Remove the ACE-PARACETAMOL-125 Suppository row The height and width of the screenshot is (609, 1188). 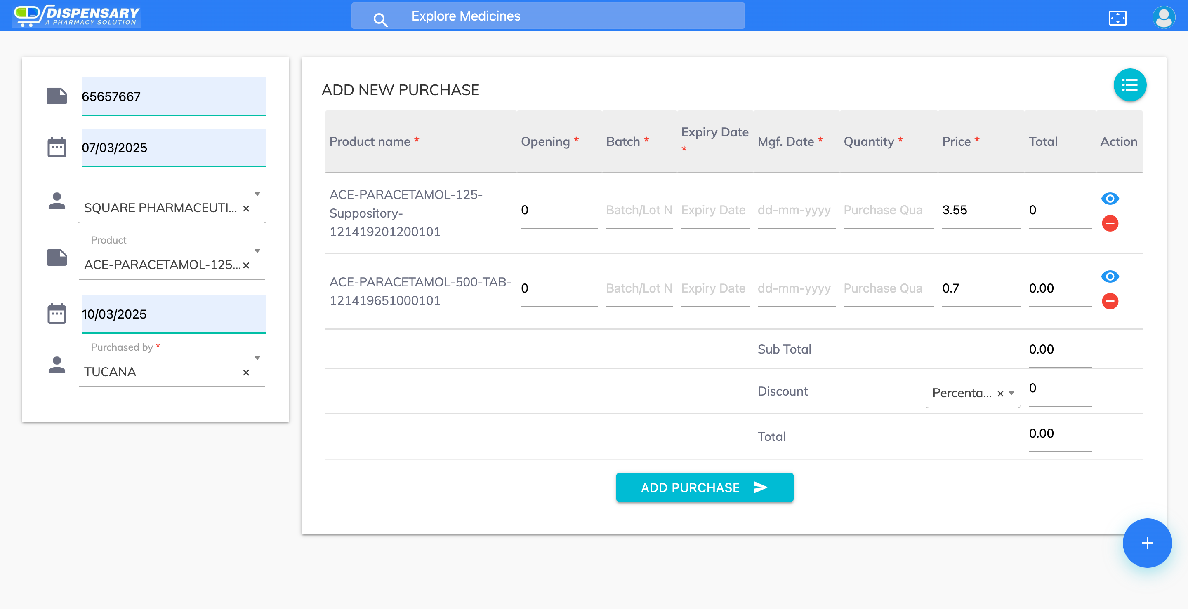pos(1110,223)
